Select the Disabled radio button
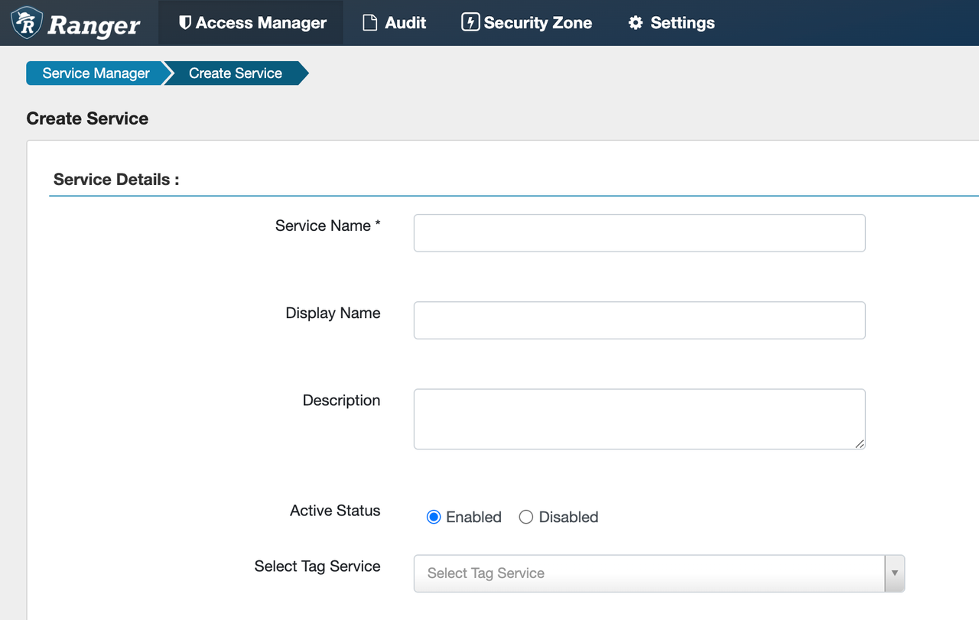This screenshot has height=620, width=979. tap(526, 517)
